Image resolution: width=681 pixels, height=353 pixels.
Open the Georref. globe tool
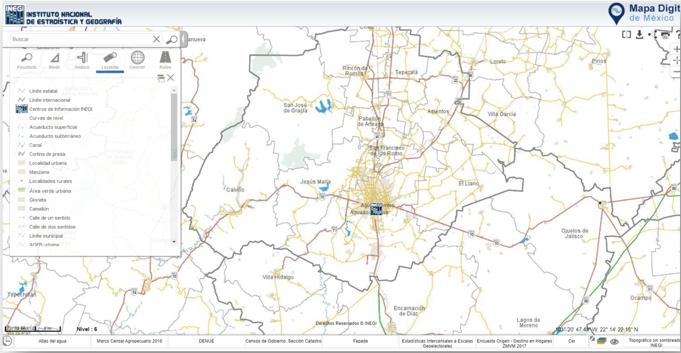coord(137,61)
